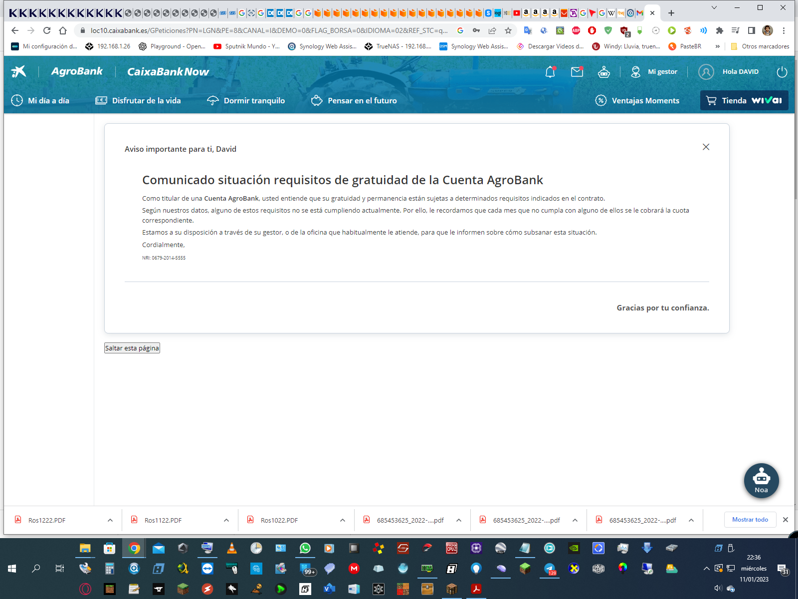Open the mailbox envelope icon
The width and height of the screenshot is (798, 599).
coord(577,72)
